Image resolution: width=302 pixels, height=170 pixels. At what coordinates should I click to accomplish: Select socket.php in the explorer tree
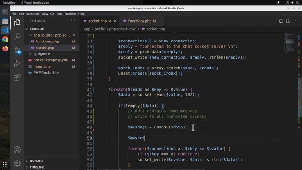(x=51, y=48)
